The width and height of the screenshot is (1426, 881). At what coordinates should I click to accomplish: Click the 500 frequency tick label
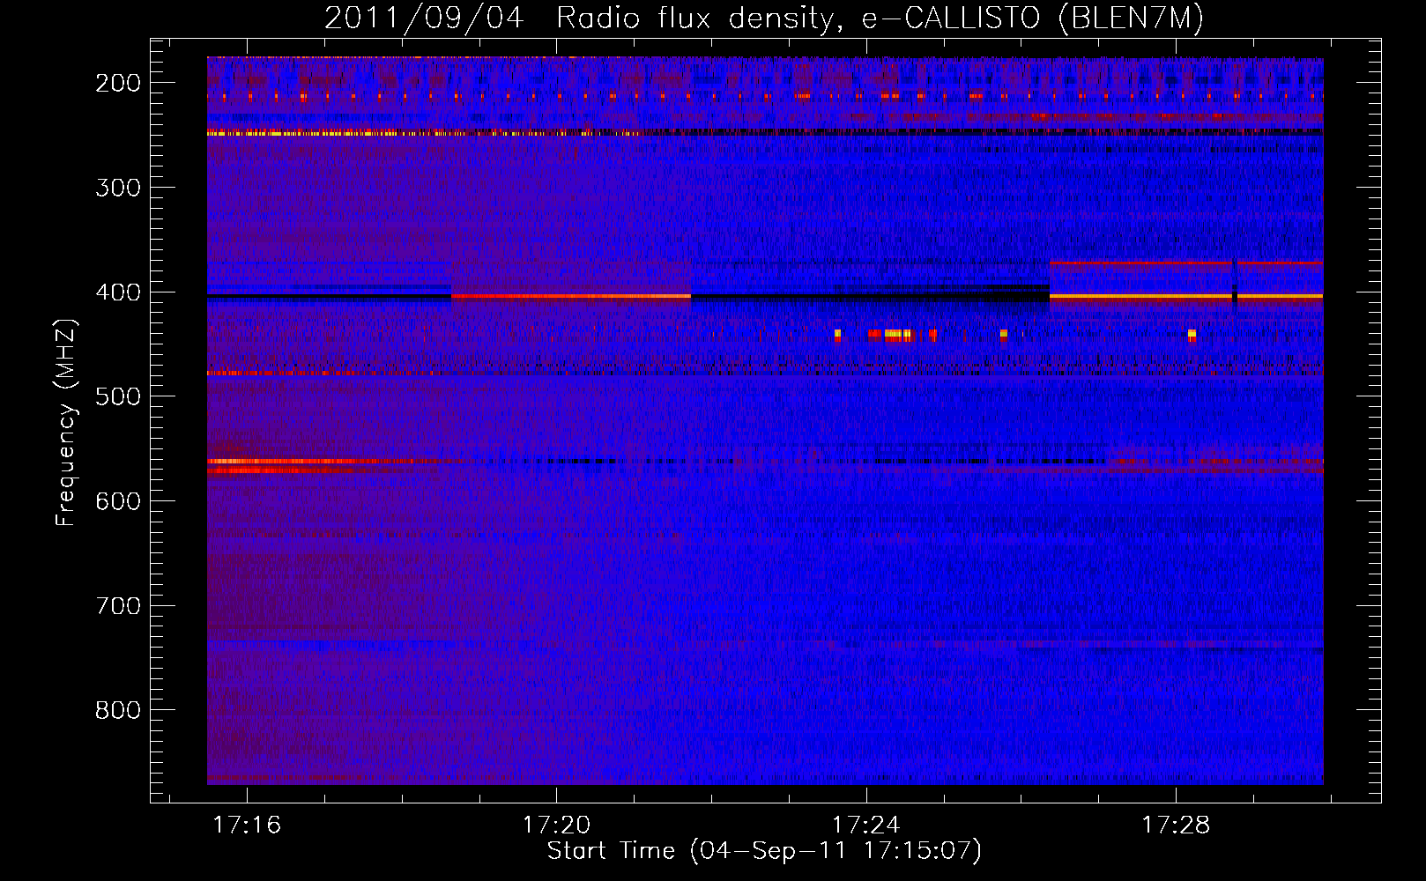click(118, 396)
